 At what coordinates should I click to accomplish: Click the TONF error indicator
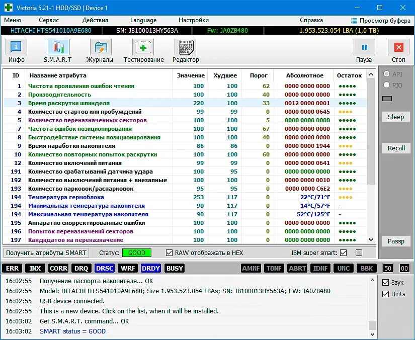coord(274,268)
